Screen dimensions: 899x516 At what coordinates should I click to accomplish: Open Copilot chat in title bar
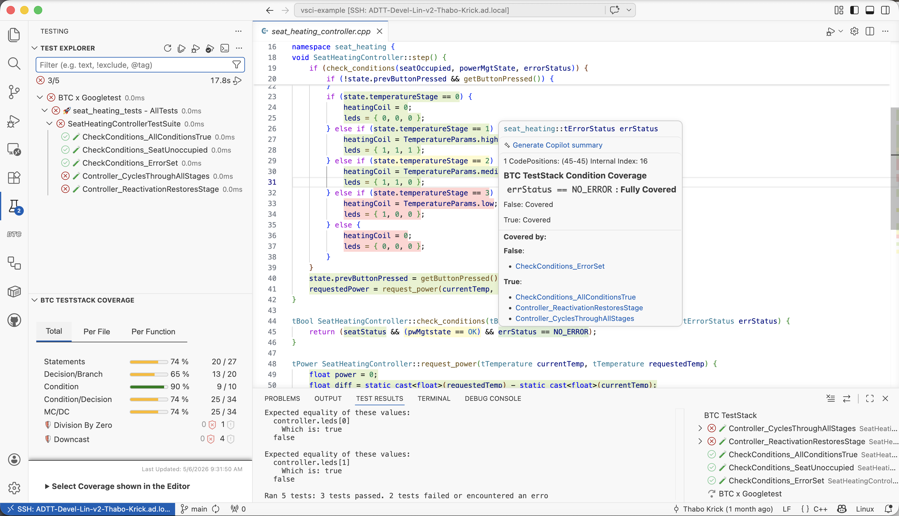click(x=615, y=10)
